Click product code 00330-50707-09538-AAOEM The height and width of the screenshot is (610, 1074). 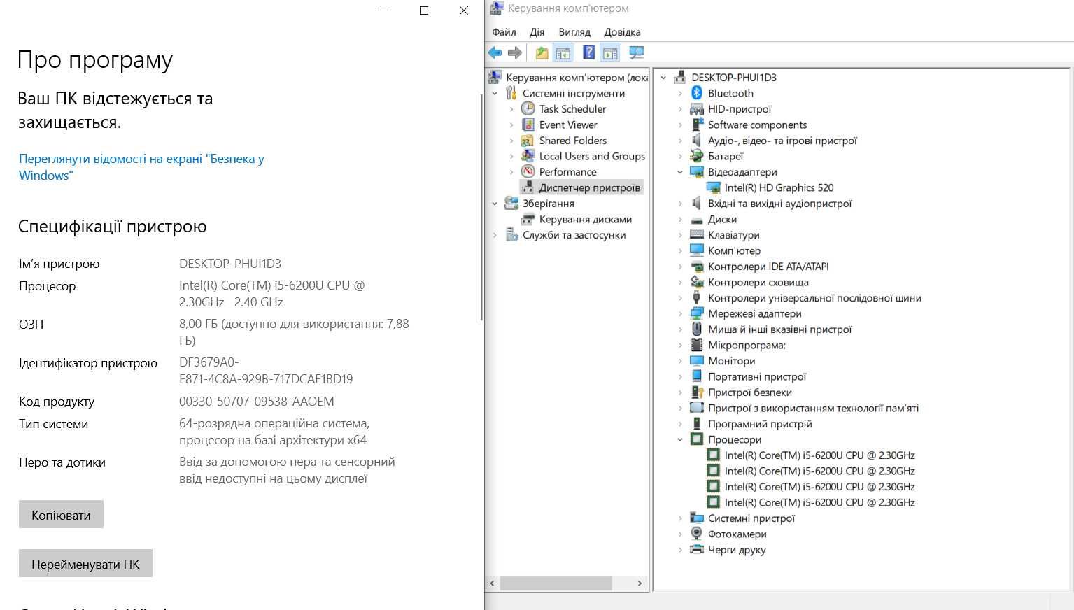257,402
